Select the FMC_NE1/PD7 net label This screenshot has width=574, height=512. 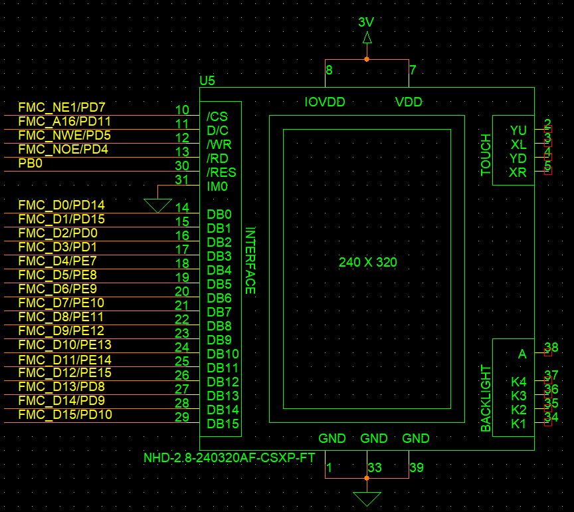click(62, 107)
